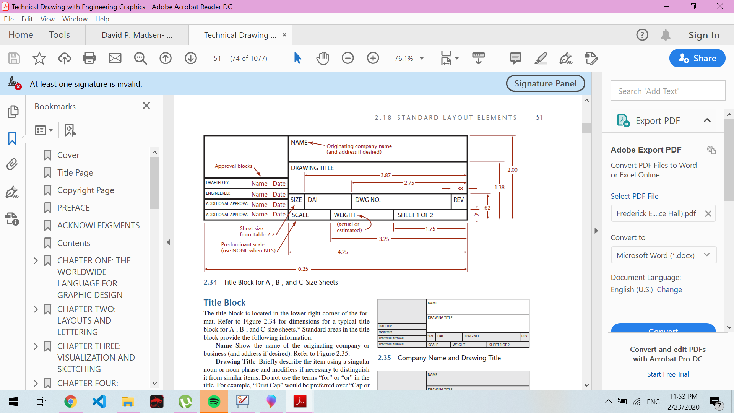Toggle the Bookmarks panel icon
This screenshot has height=413, width=734.
click(12, 138)
